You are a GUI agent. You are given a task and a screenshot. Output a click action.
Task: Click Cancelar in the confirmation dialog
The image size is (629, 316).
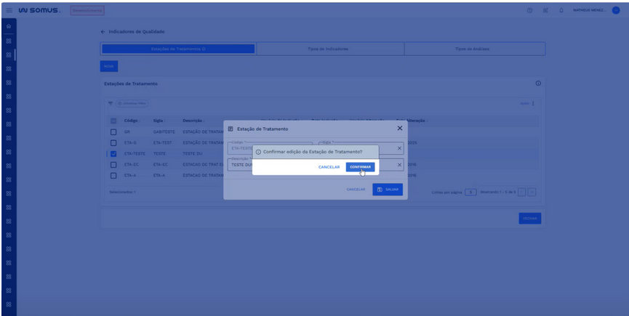(x=329, y=167)
